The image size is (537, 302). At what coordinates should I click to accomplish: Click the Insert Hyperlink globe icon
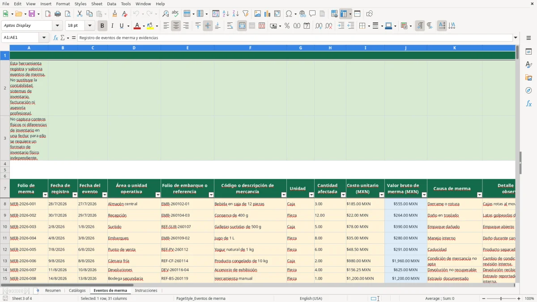[x=303, y=14]
